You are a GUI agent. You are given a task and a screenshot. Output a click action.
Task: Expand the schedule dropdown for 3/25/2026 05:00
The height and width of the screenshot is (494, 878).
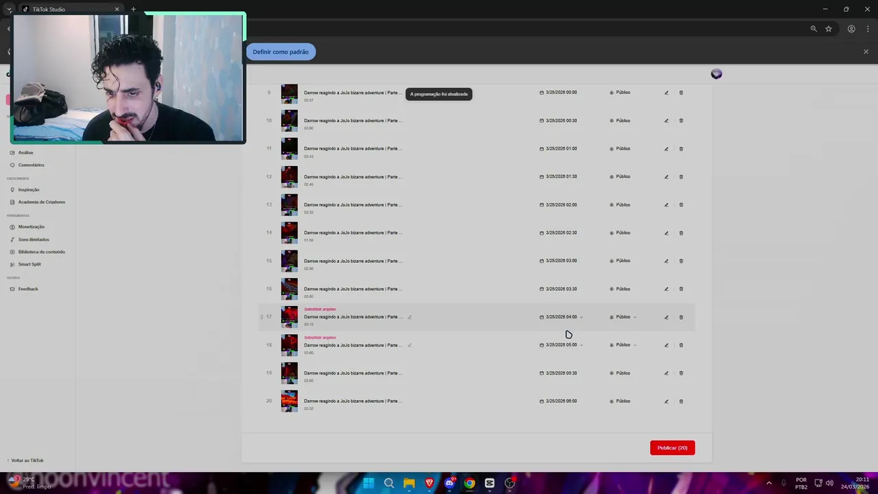[582, 345]
